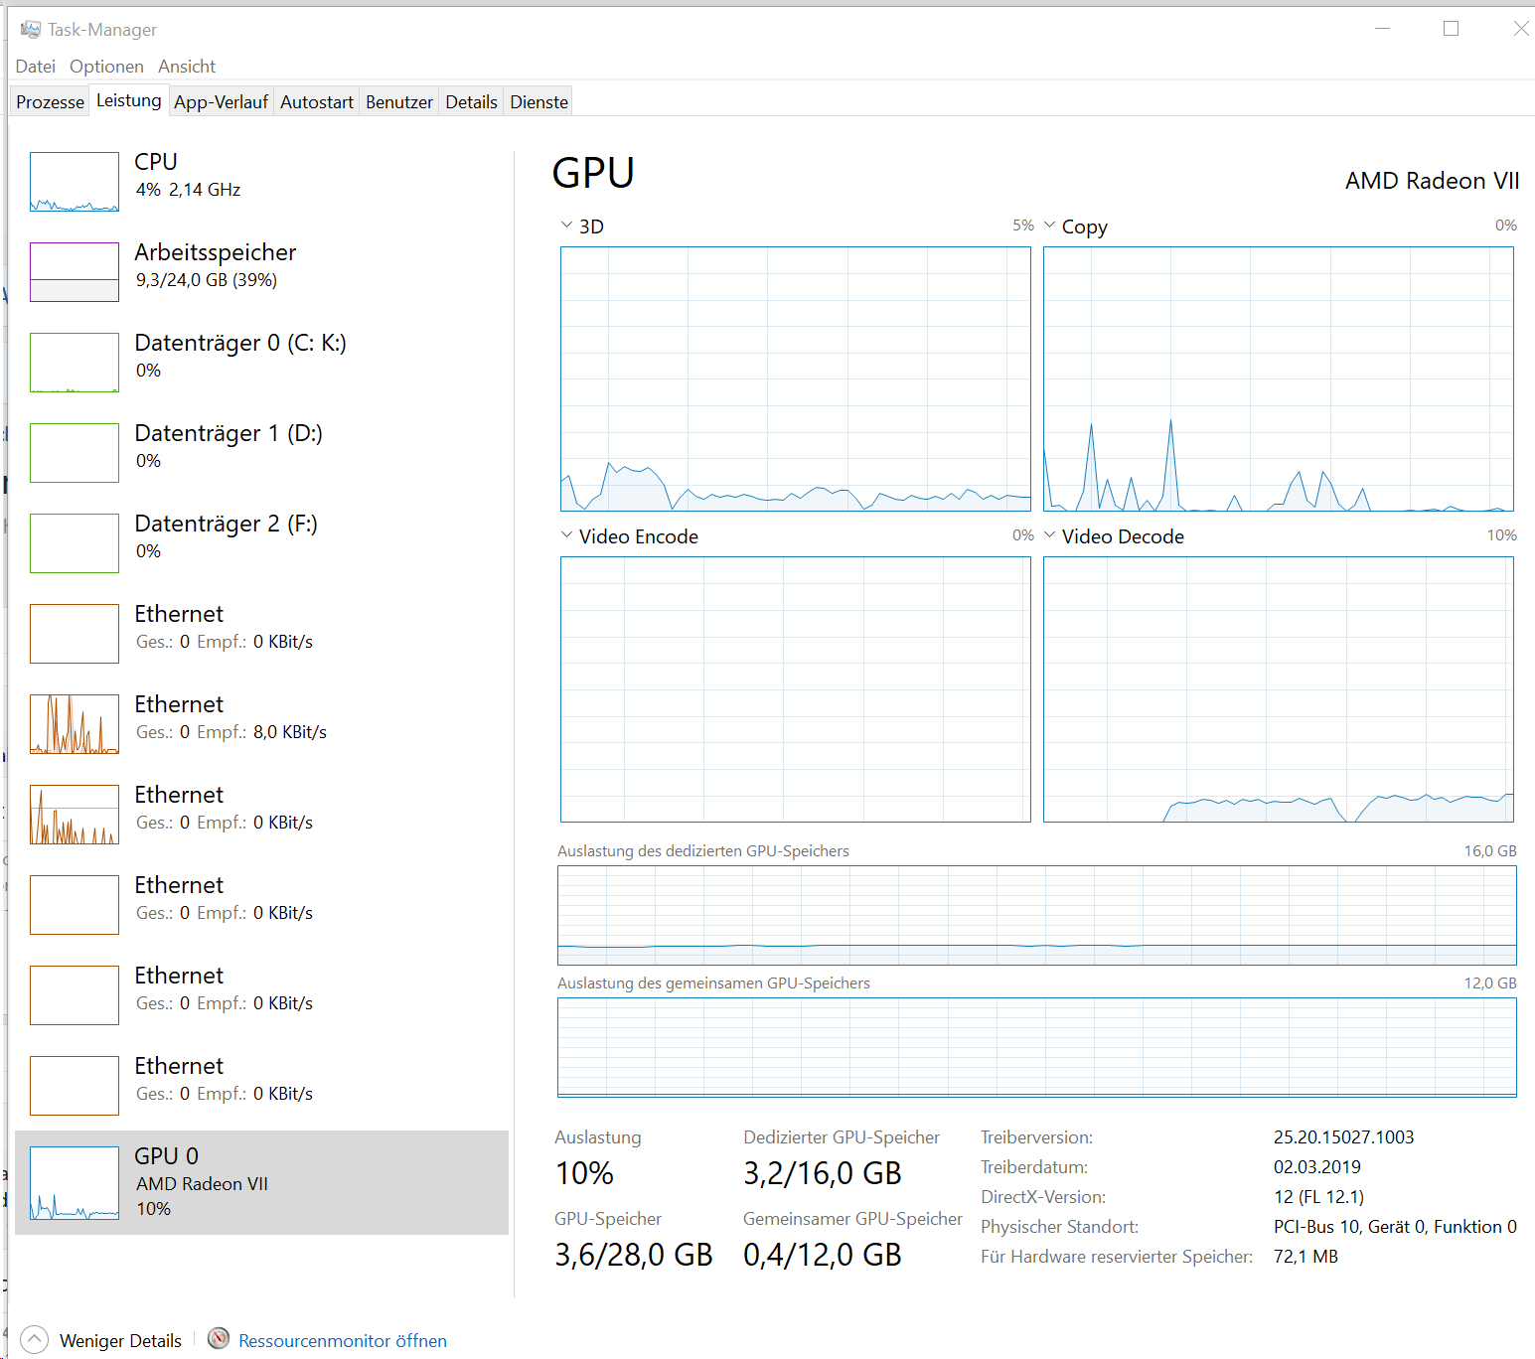Switch to the Details tab

tap(471, 101)
